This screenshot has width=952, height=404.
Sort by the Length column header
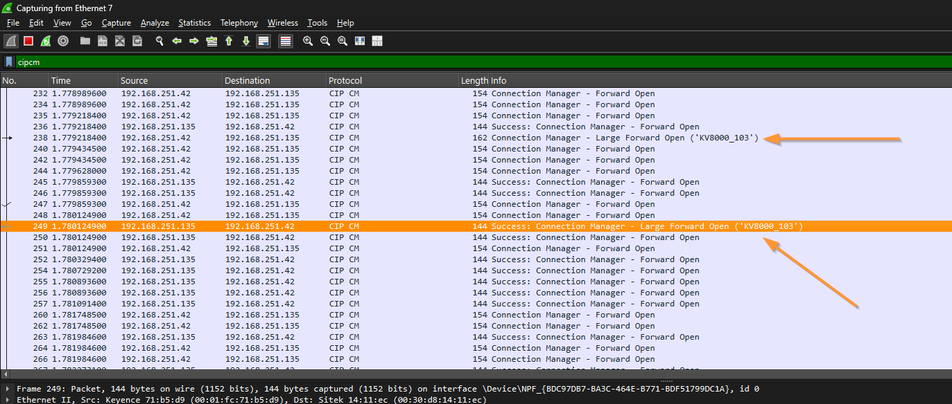(x=474, y=80)
